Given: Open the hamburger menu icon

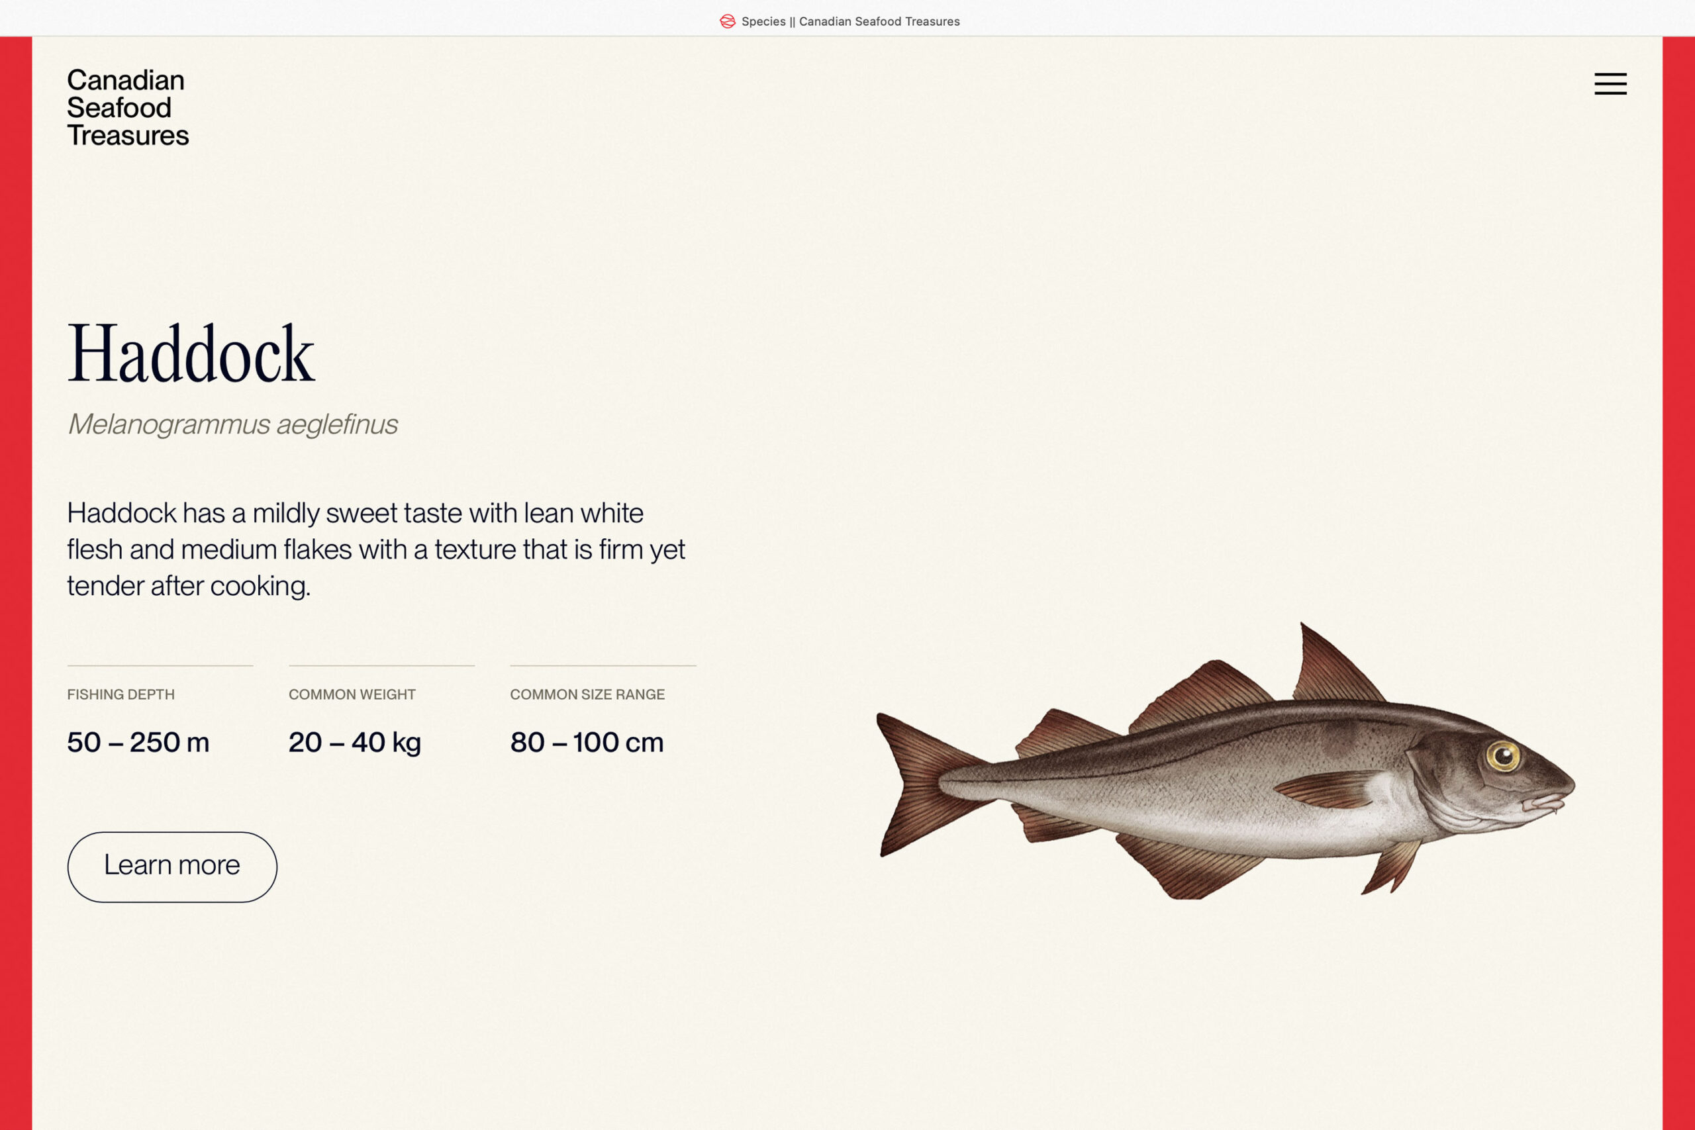Looking at the screenshot, I should [x=1610, y=83].
